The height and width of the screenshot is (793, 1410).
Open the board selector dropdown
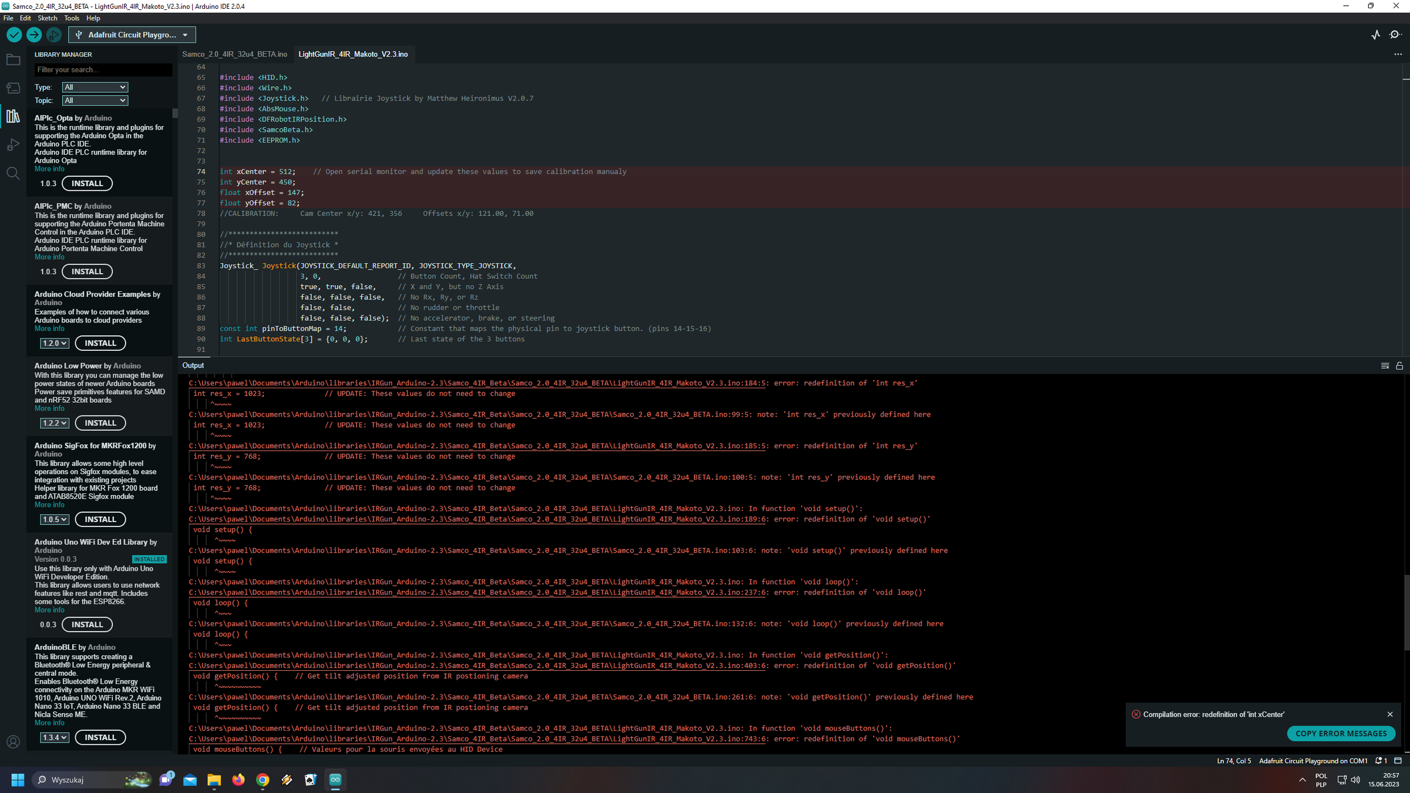tap(132, 35)
